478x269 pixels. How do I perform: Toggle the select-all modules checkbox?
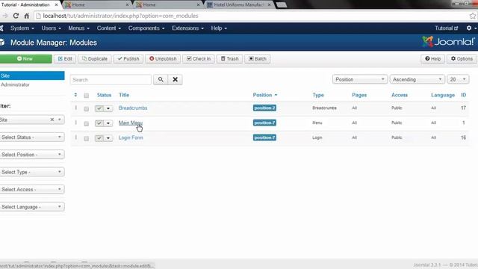point(87,96)
